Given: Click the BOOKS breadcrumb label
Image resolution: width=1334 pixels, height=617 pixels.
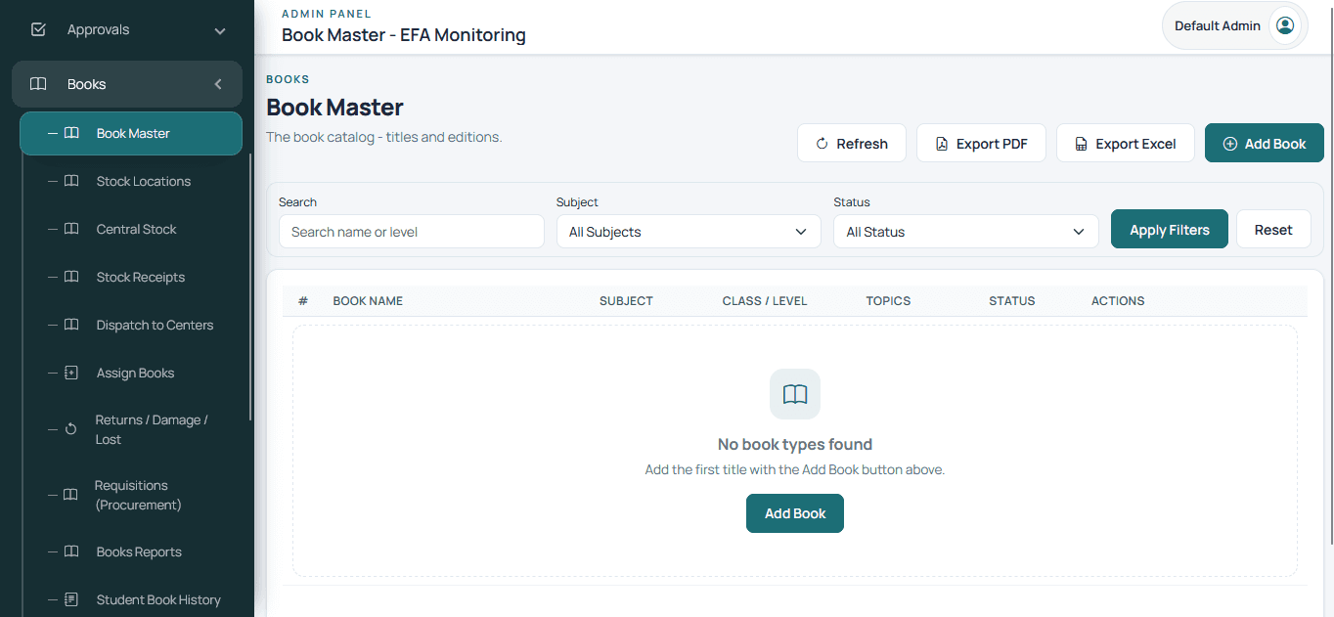Looking at the screenshot, I should [288, 79].
